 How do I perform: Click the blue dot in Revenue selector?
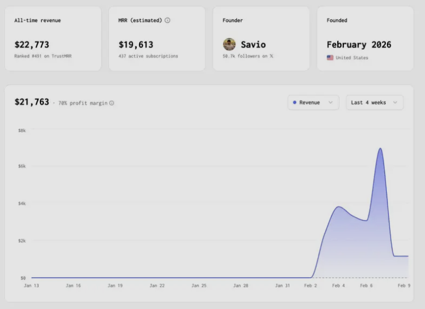point(295,103)
